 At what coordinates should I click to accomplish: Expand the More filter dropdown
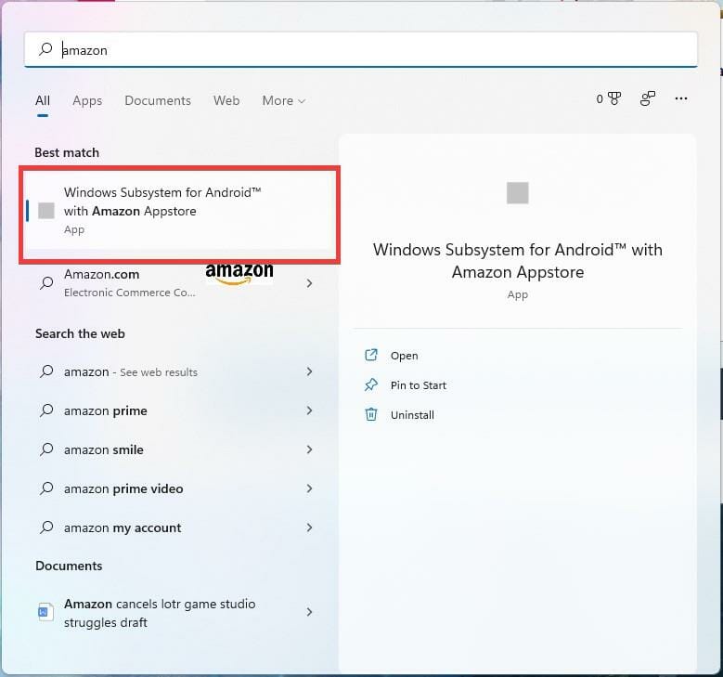284,100
